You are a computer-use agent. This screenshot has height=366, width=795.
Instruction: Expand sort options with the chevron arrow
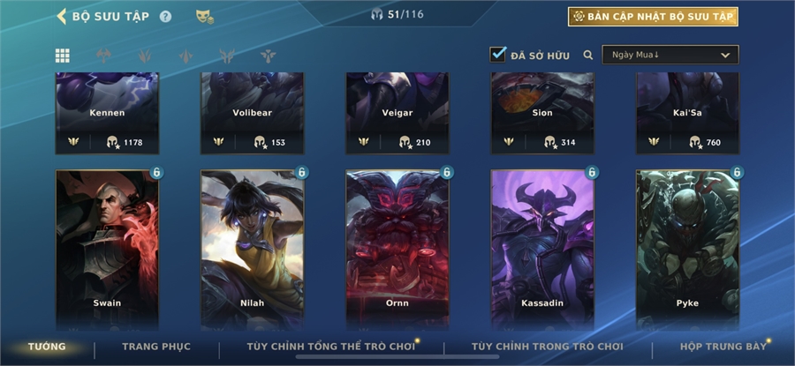(725, 56)
